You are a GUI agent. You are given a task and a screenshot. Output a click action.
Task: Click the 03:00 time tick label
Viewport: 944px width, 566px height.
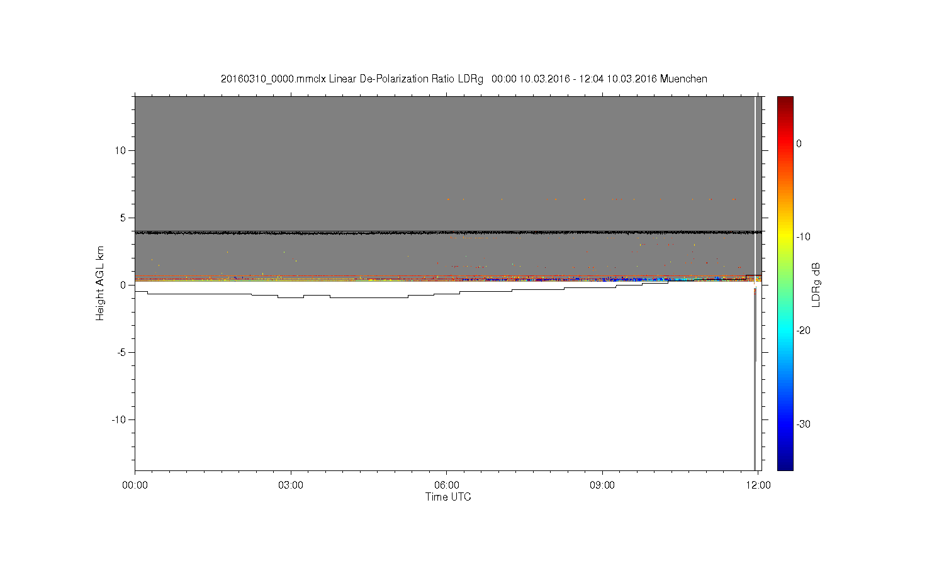tap(291, 485)
